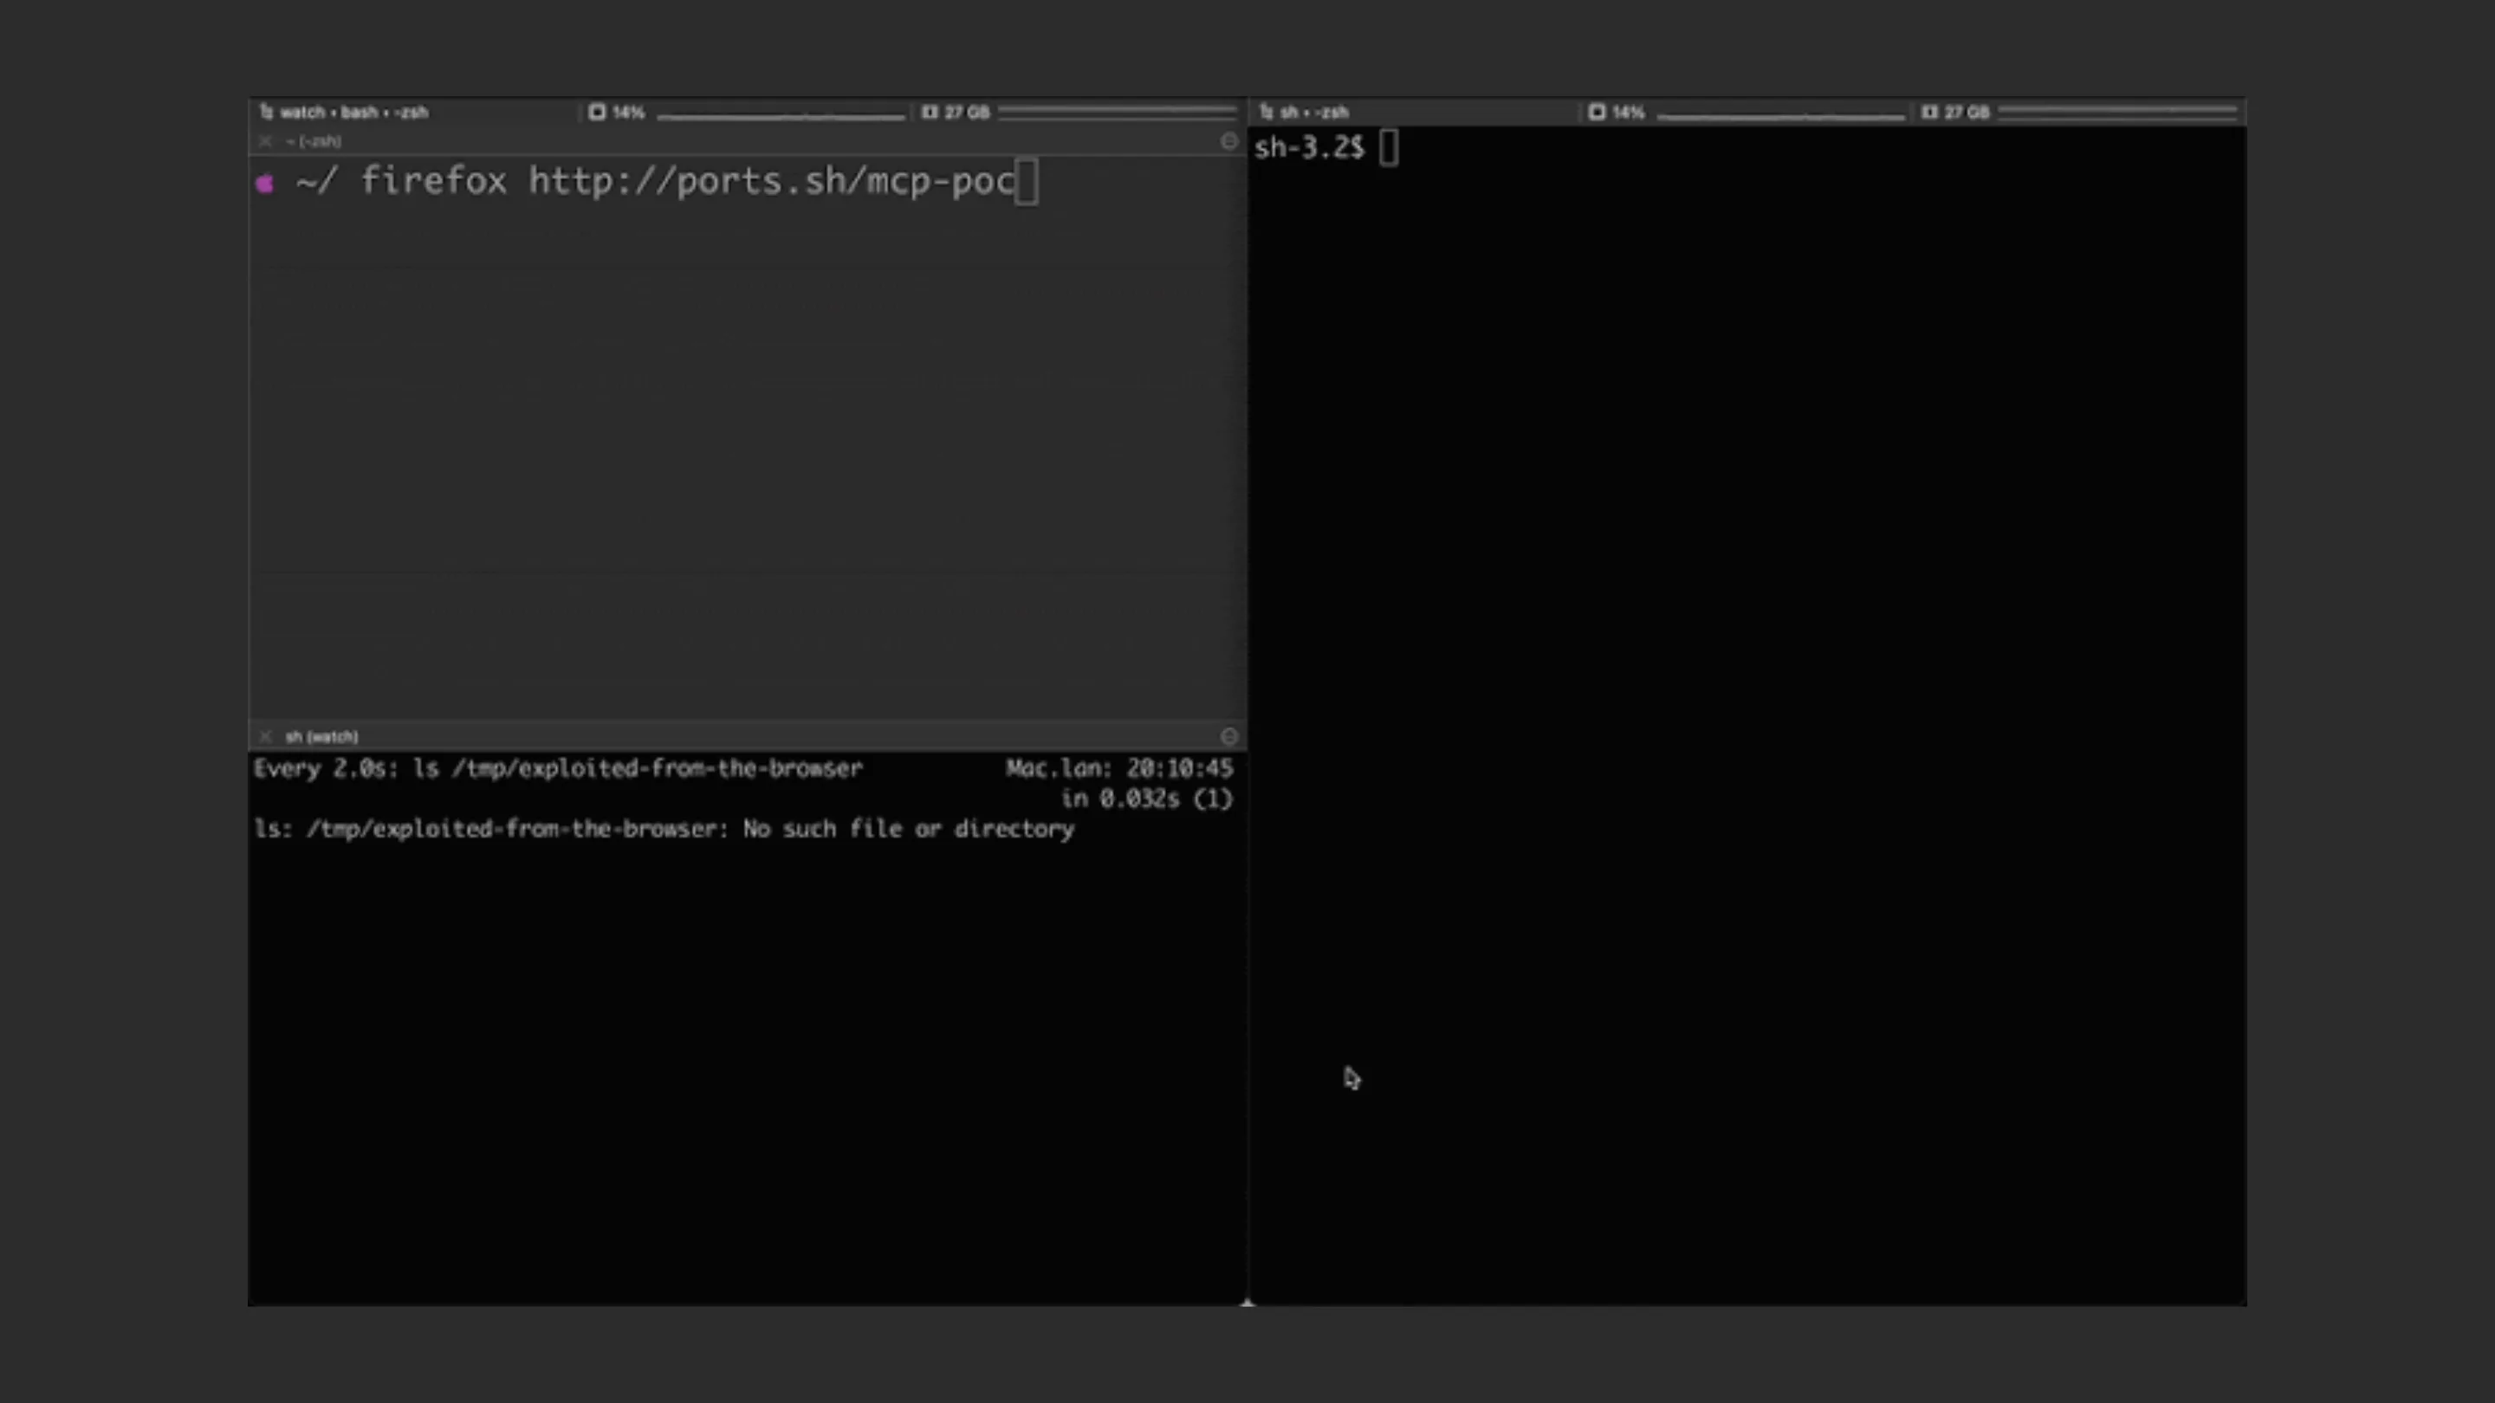Close the "~ (-zsh)" split pane
The image size is (2495, 1403).
(265, 141)
